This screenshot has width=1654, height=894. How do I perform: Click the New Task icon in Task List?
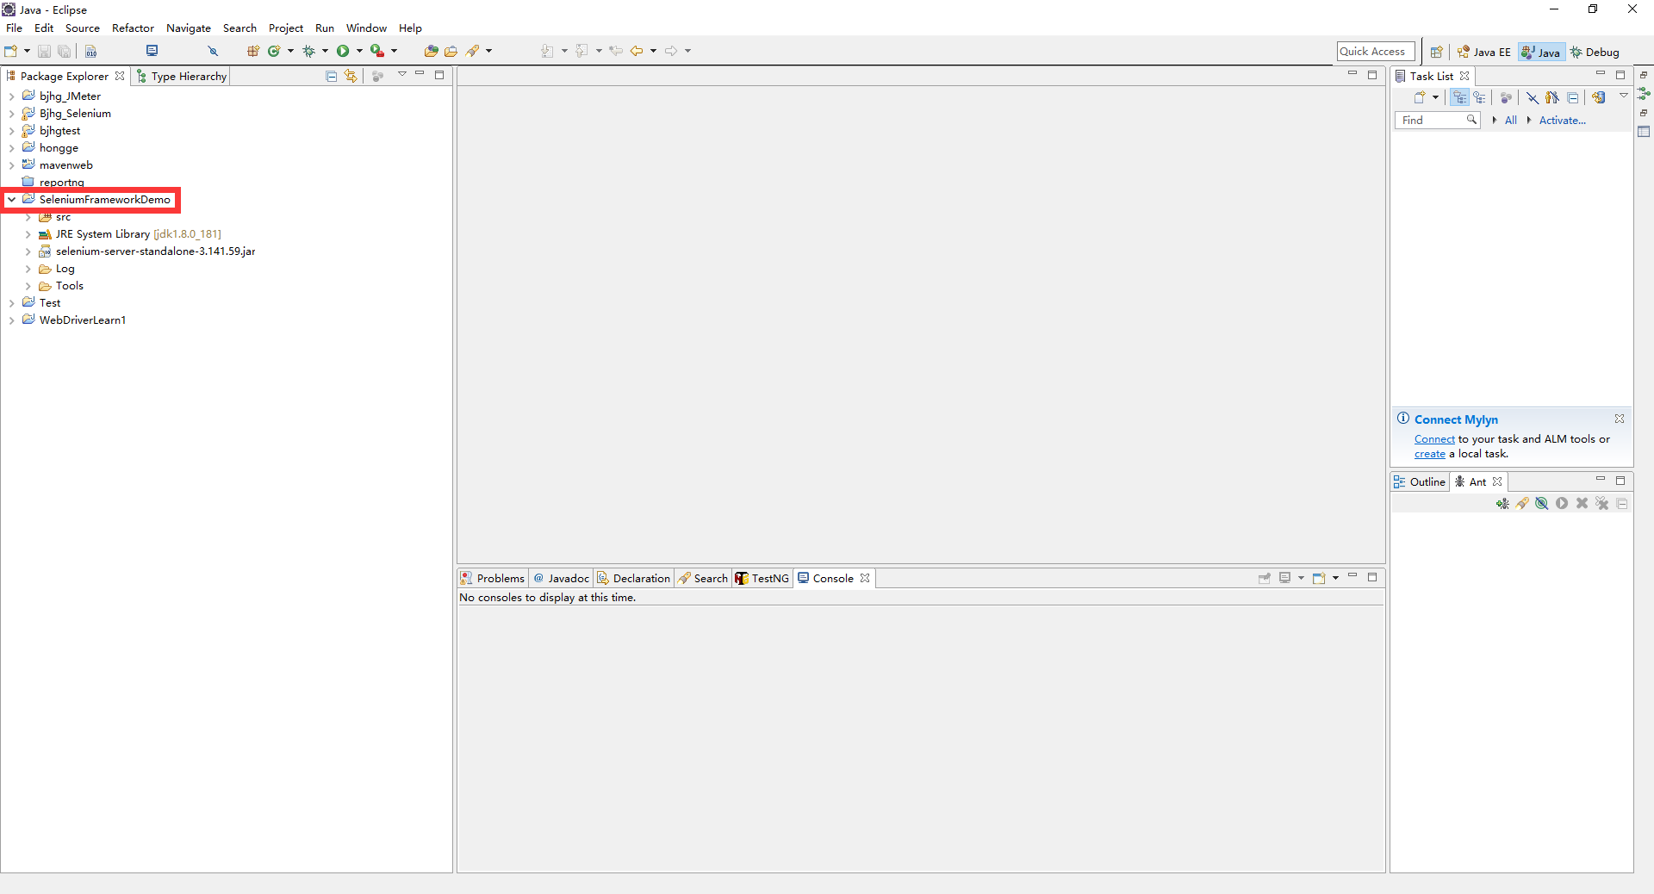coord(1419,97)
